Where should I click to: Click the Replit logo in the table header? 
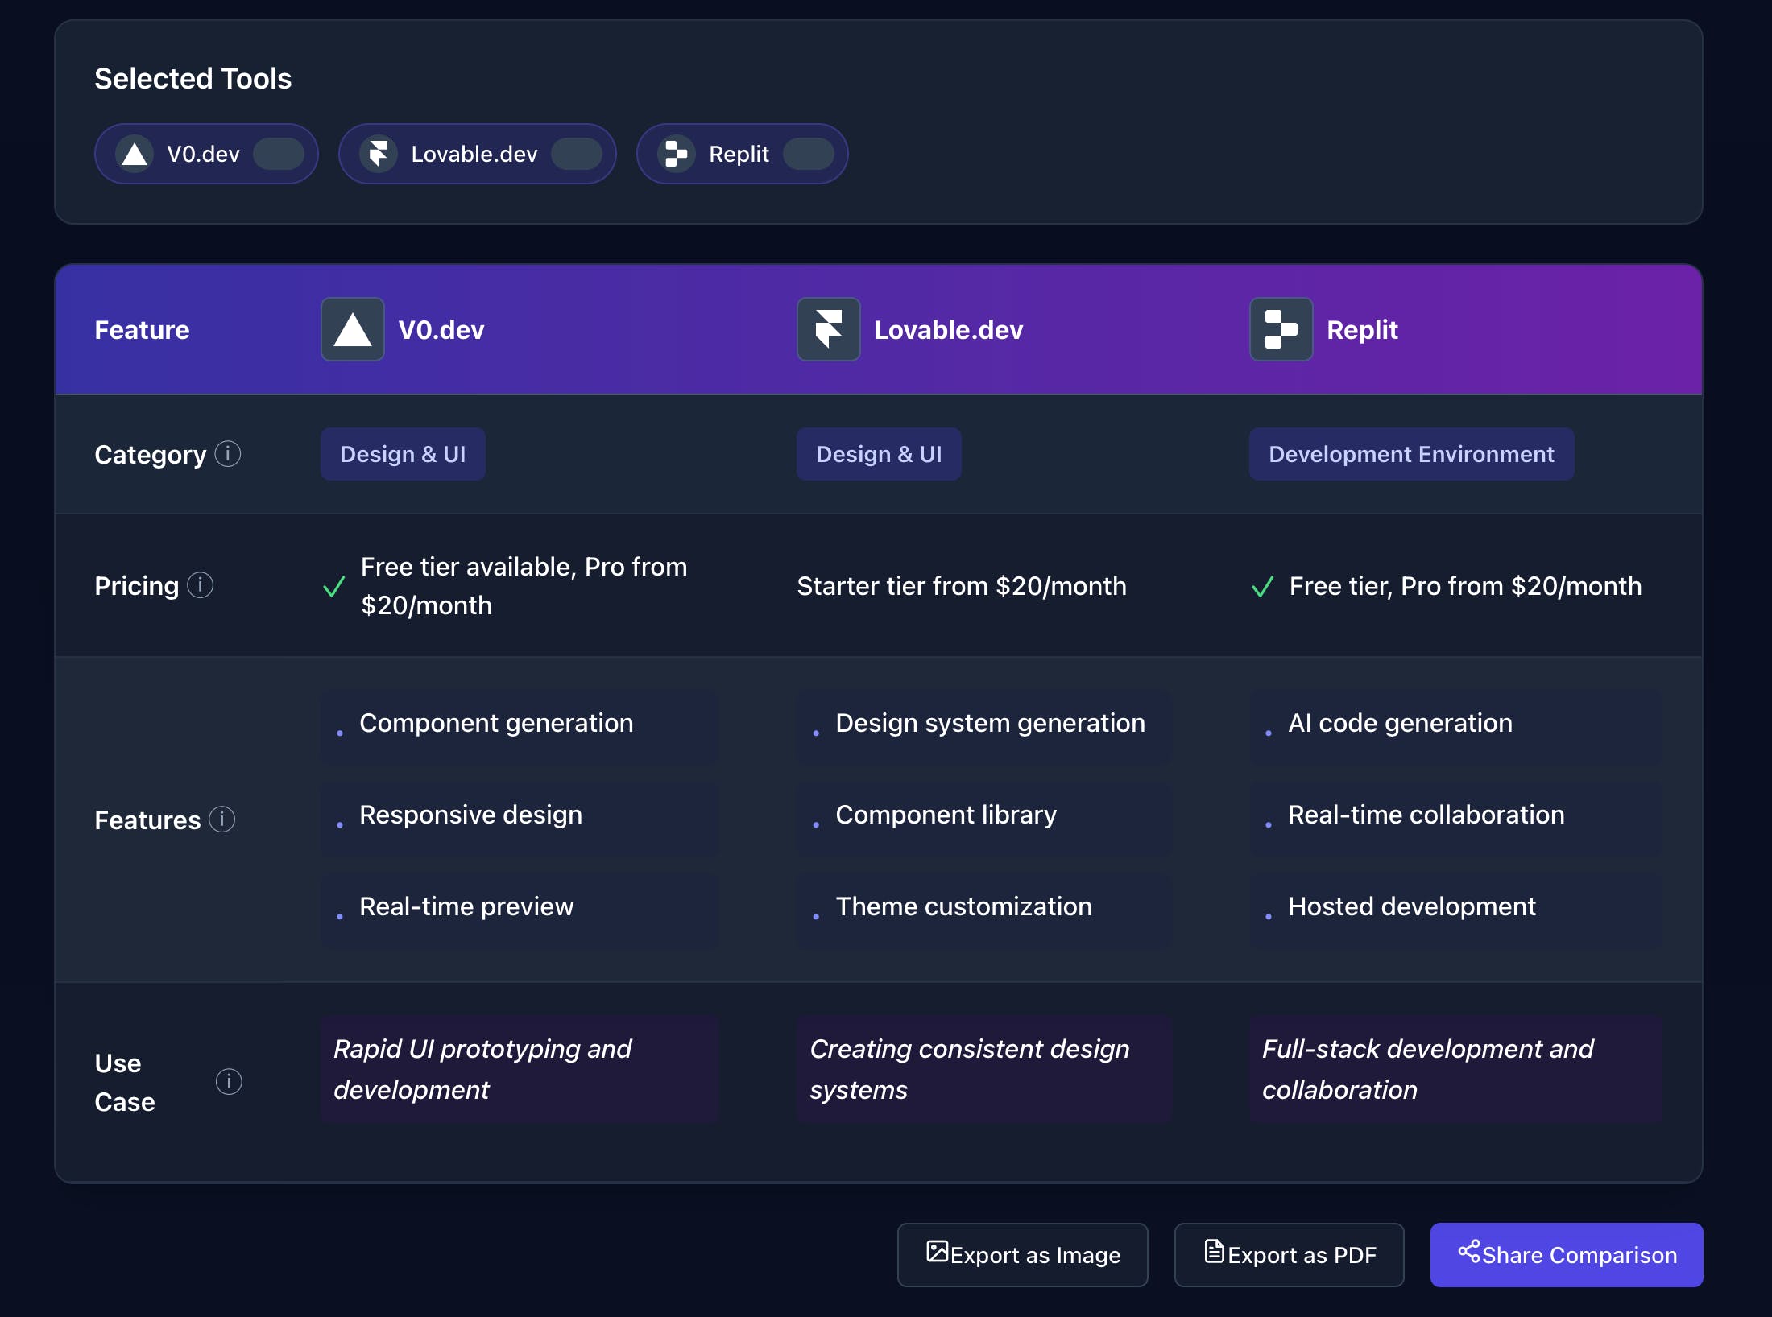click(1281, 329)
